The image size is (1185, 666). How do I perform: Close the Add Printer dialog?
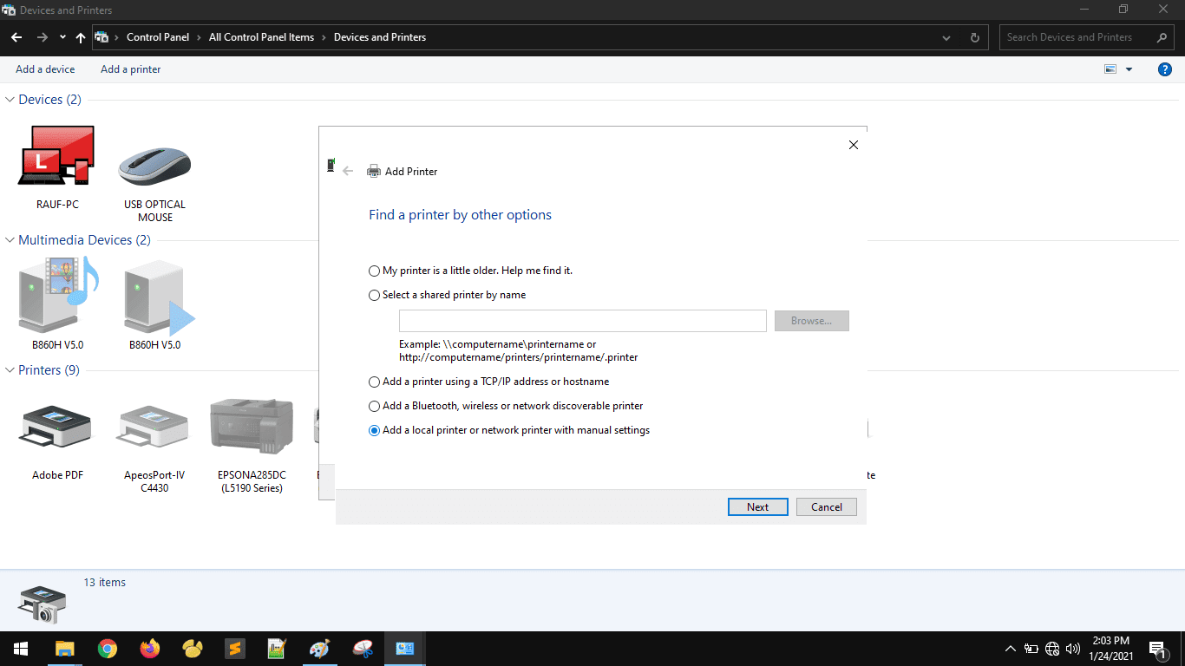pyautogui.click(x=853, y=146)
